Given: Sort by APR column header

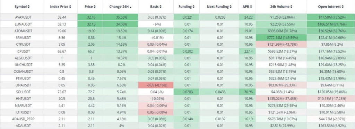Looking at the screenshot, I should point(247,7).
